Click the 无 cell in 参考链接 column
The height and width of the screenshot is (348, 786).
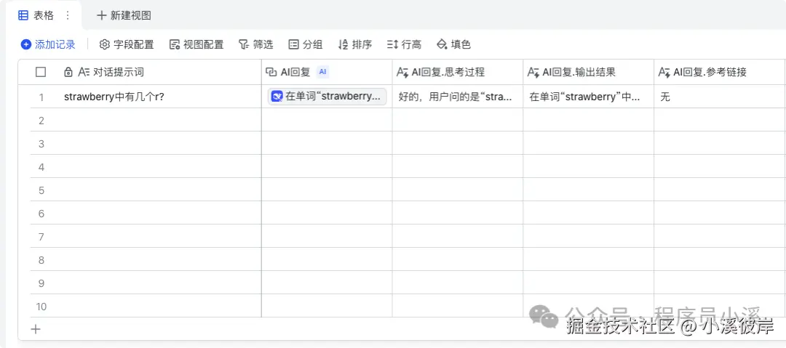coord(720,97)
